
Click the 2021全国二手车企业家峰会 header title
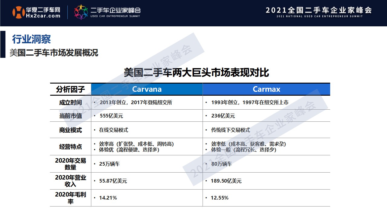pos(319,10)
